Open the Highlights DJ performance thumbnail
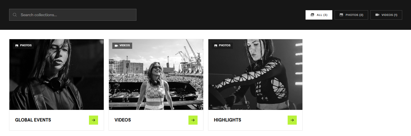The width and height of the screenshot is (411, 136). coord(255,74)
